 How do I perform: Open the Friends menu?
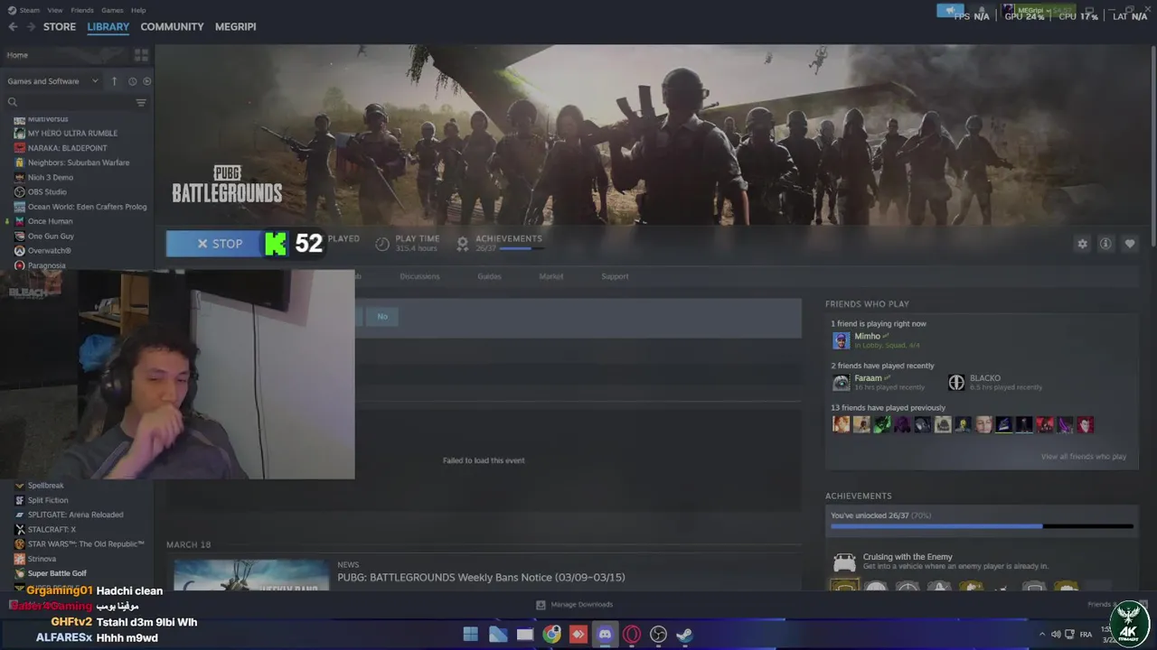coord(82,10)
